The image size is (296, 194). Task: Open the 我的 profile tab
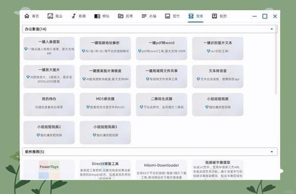pyautogui.click(x=219, y=16)
